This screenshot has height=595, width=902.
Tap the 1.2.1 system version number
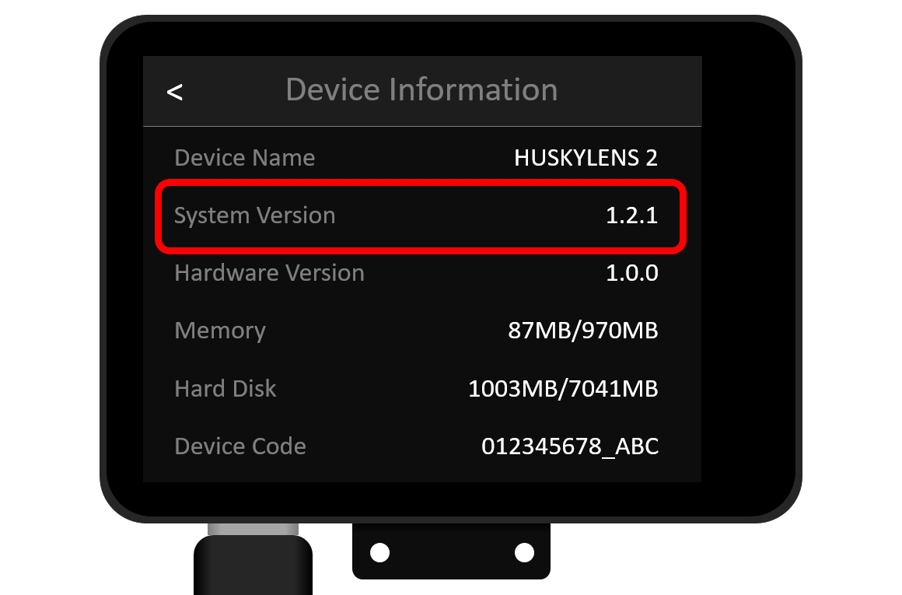(631, 215)
